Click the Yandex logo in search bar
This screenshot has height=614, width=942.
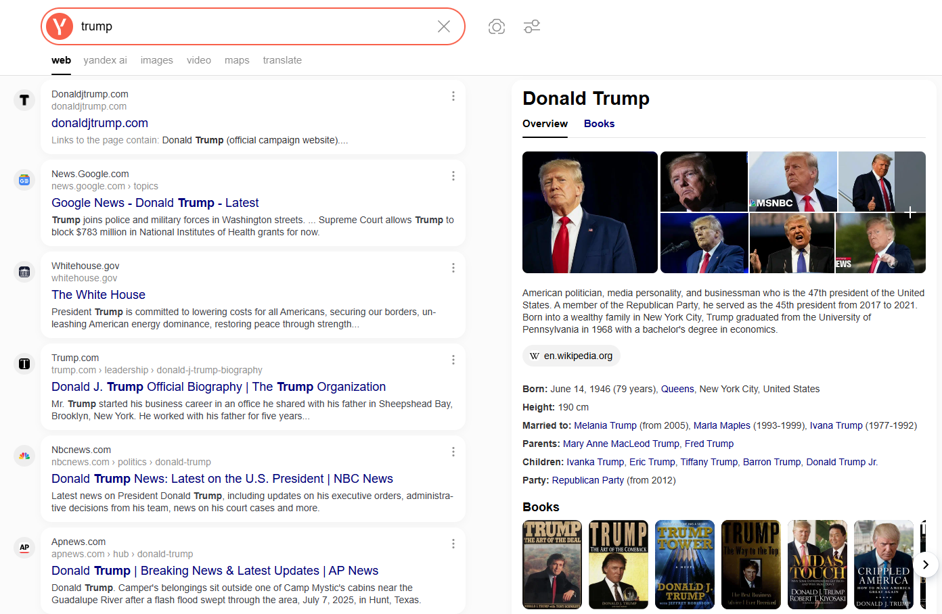[60, 26]
